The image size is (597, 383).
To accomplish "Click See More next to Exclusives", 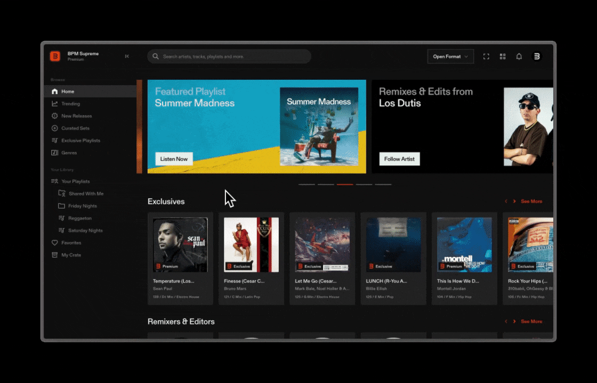I will click(x=531, y=202).
